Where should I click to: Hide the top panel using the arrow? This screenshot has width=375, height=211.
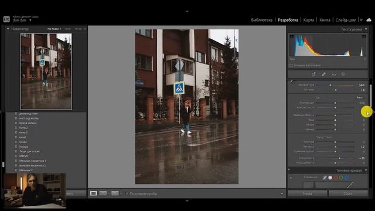tap(187, 11)
